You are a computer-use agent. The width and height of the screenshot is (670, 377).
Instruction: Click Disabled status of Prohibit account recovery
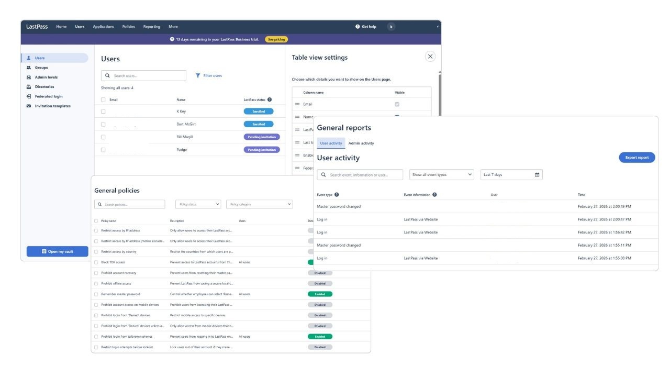tap(320, 273)
